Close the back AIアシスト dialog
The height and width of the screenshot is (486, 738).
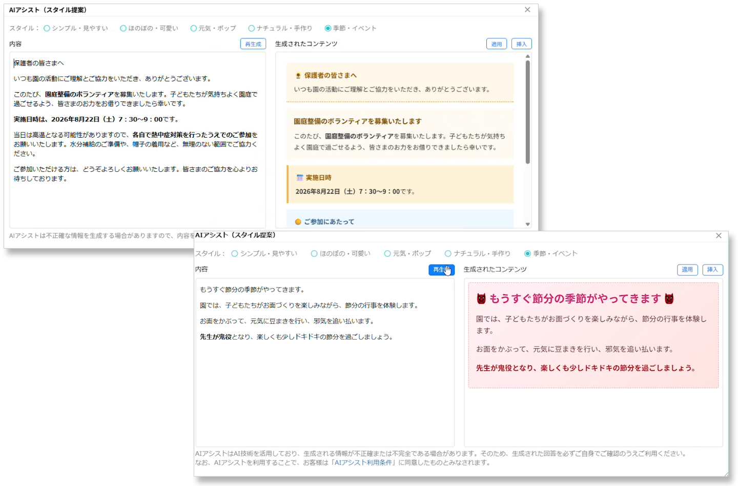(x=527, y=10)
